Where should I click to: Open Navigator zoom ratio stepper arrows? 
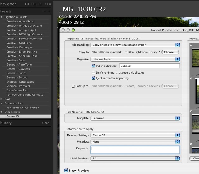[50, 4]
